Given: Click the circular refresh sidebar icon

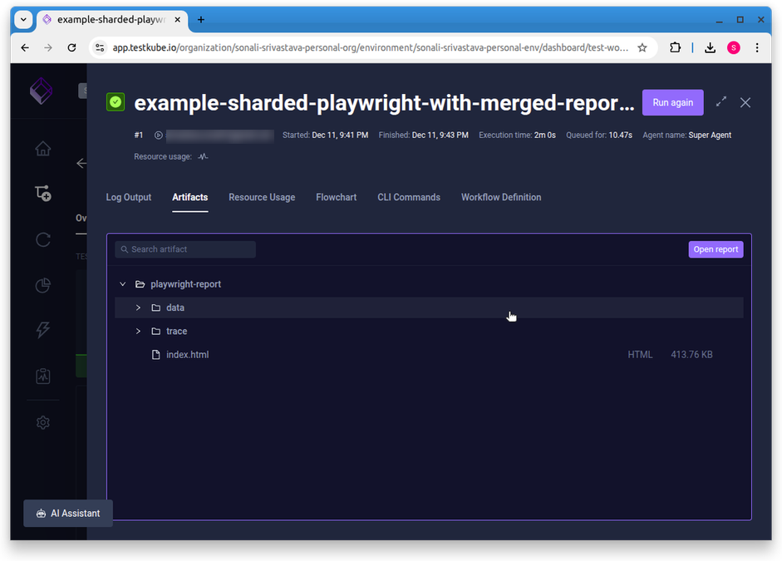Looking at the screenshot, I should [x=43, y=240].
